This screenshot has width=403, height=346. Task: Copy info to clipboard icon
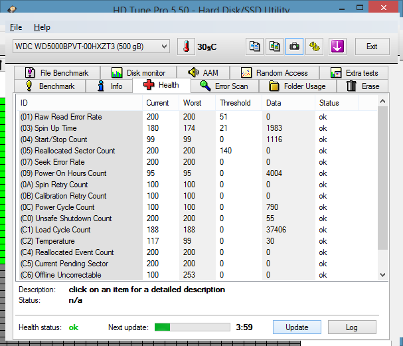point(254,46)
